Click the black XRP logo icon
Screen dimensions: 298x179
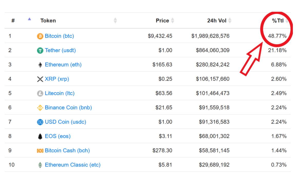point(40,79)
